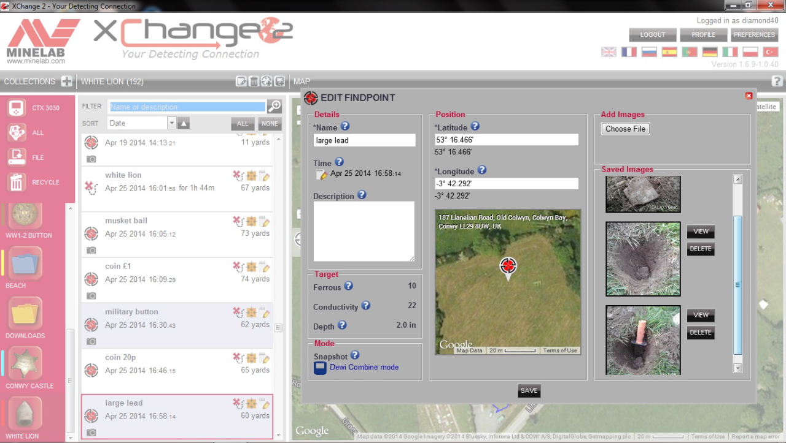
Task: Click the edit pencil icon for coin 20p
Action: (x=265, y=357)
